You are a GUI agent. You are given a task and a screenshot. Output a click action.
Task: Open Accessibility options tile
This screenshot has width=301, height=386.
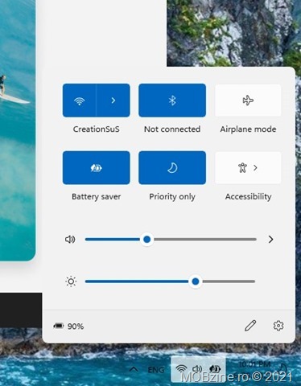click(x=248, y=168)
